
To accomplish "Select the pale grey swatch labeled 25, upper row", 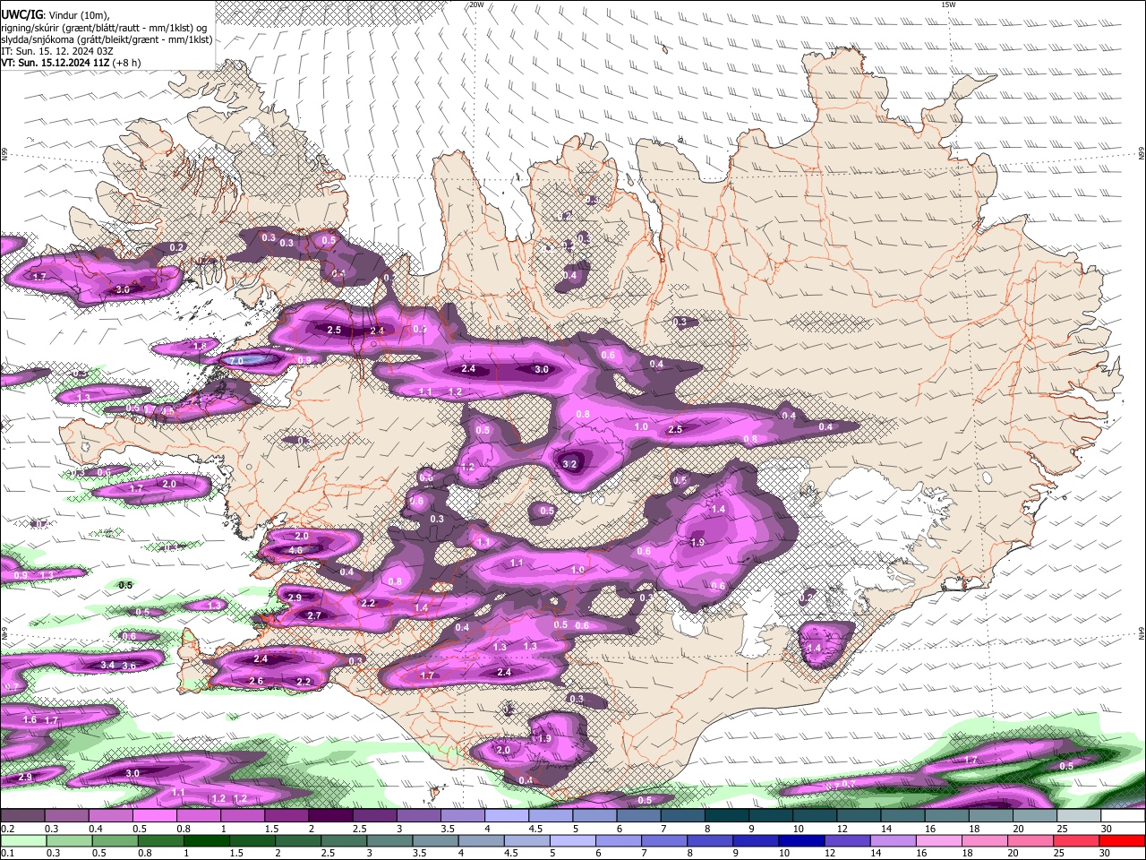I will (1080, 816).
